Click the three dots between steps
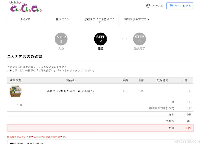Screen dimensions: 200x144 pyautogui.click(x=126, y=39)
